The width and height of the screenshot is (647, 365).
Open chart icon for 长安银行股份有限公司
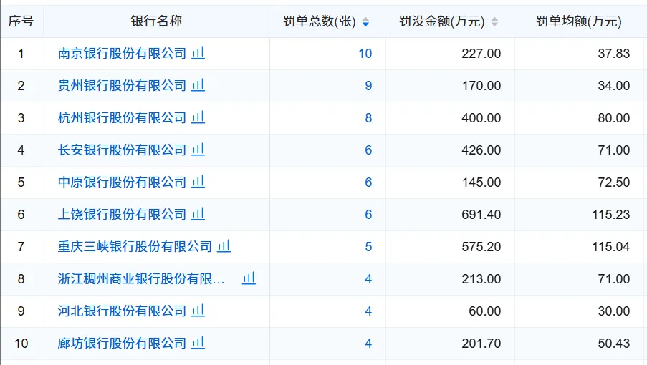pos(198,149)
